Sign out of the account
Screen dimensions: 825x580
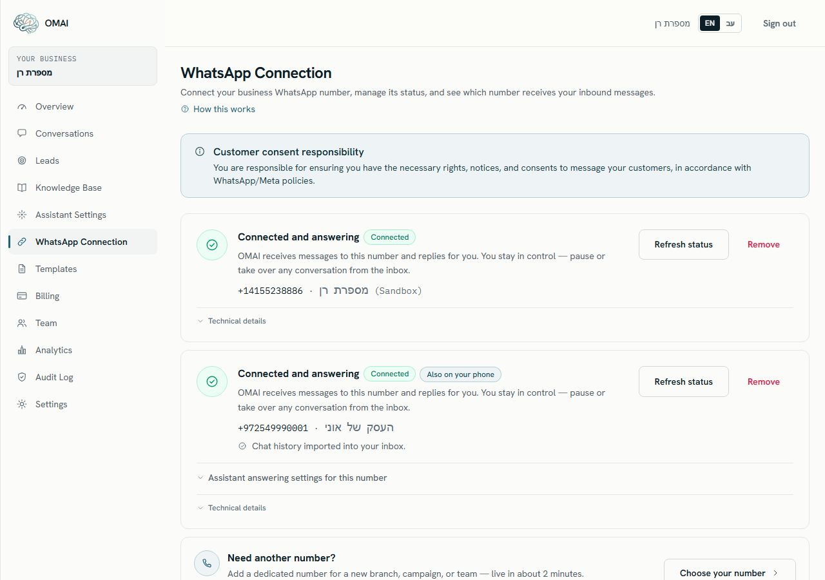click(x=779, y=23)
